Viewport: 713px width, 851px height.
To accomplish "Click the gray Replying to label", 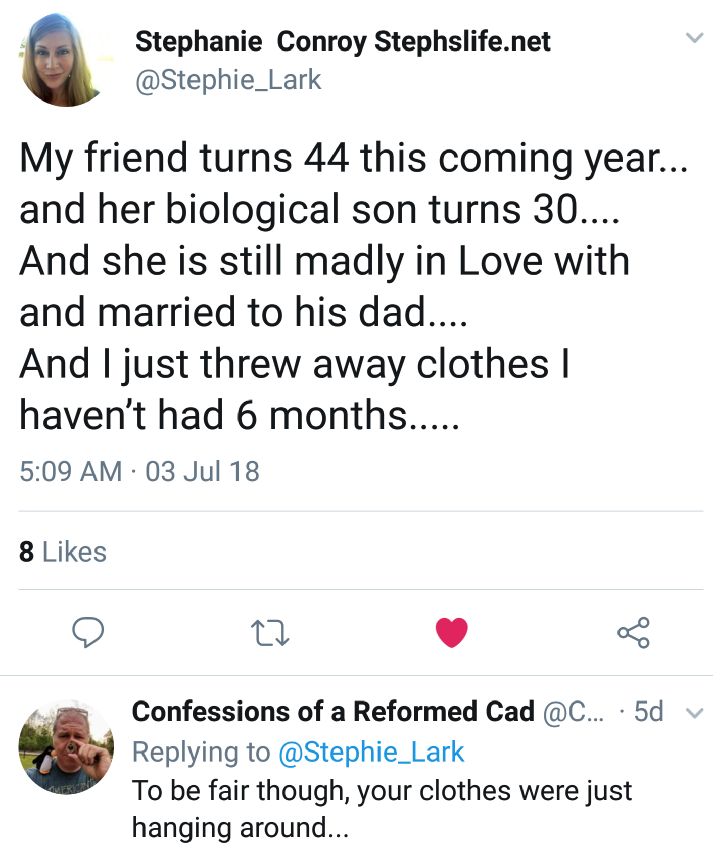I will (x=201, y=752).
